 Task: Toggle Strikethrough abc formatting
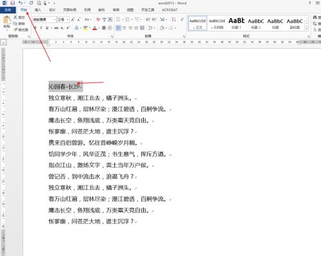coord(56,28)
